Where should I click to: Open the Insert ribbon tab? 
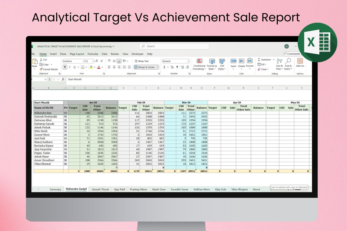[53, 54]
